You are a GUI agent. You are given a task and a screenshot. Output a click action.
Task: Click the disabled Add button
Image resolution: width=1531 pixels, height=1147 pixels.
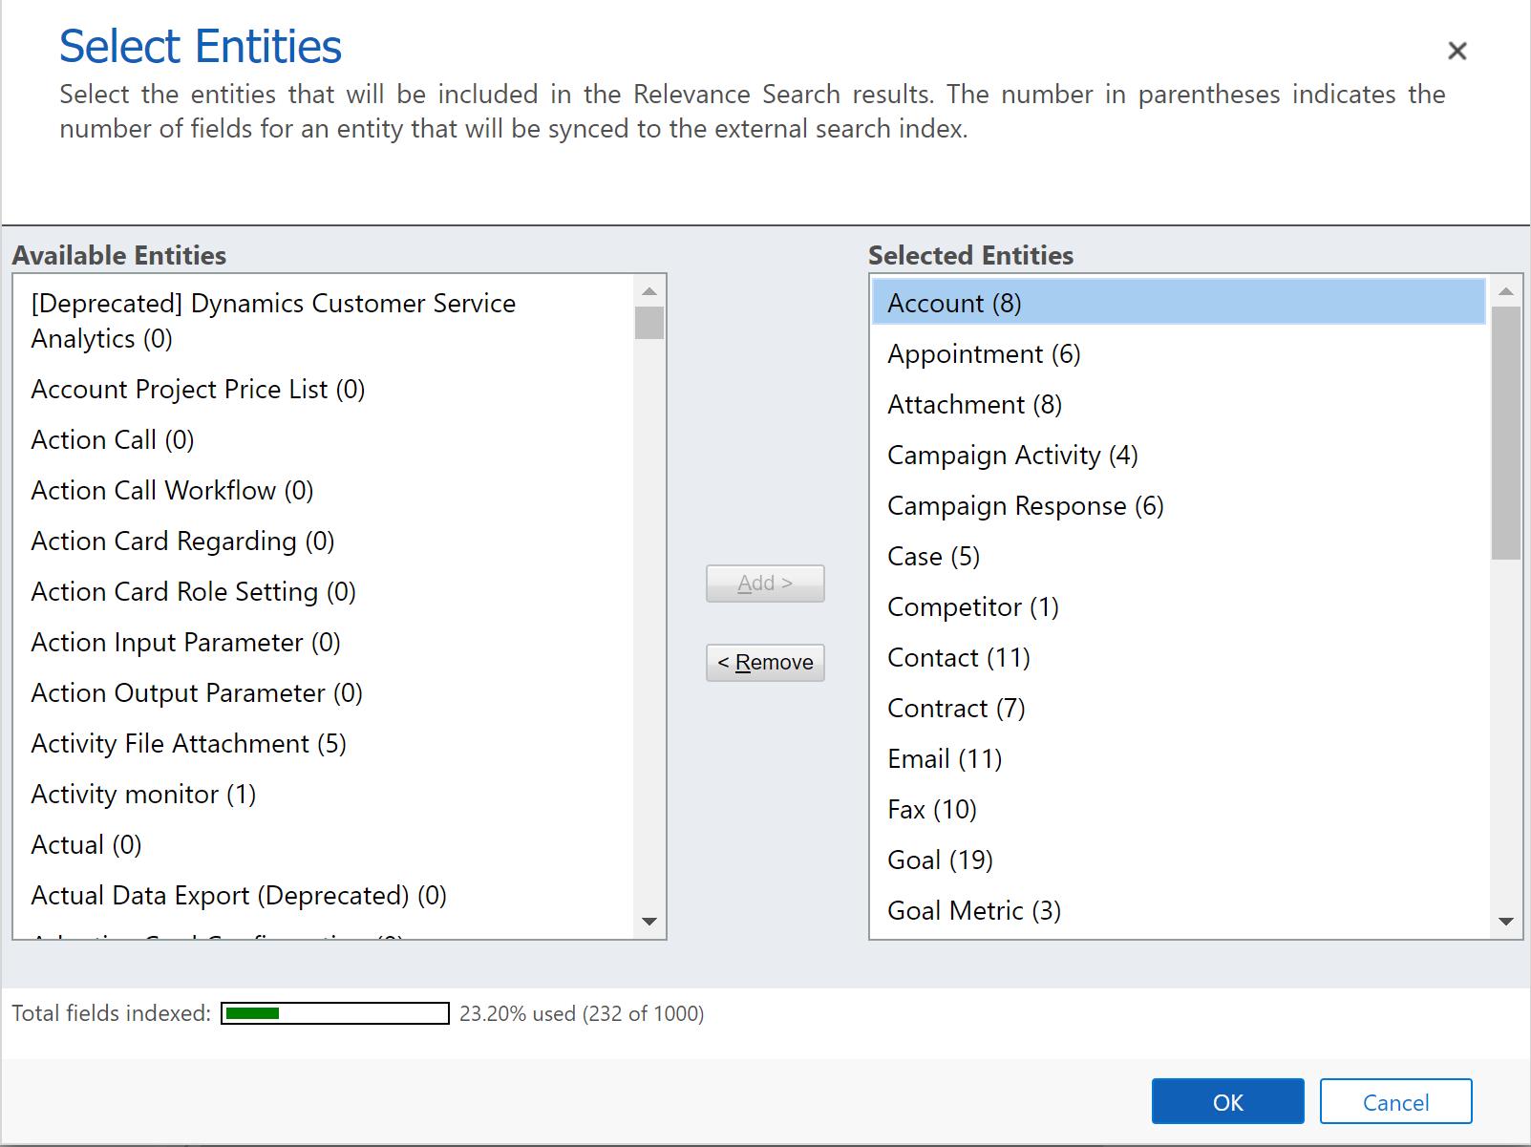pos(765,583)
